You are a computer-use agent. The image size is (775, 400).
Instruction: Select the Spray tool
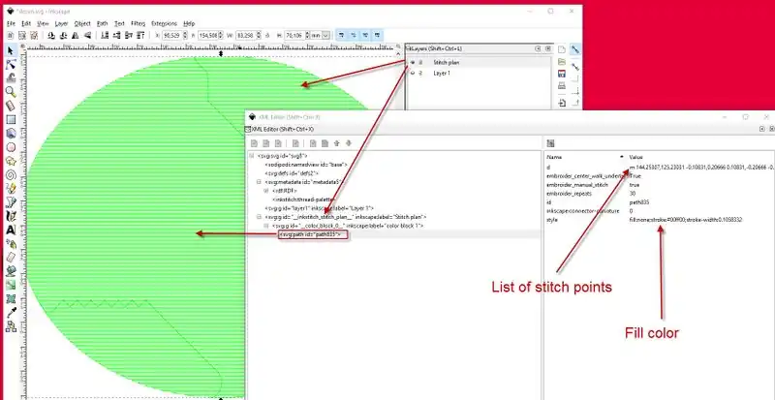point(11,244)
